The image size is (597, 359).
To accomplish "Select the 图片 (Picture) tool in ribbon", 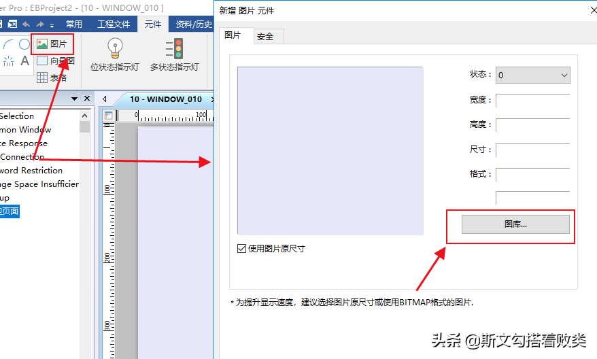I will 52,44.
